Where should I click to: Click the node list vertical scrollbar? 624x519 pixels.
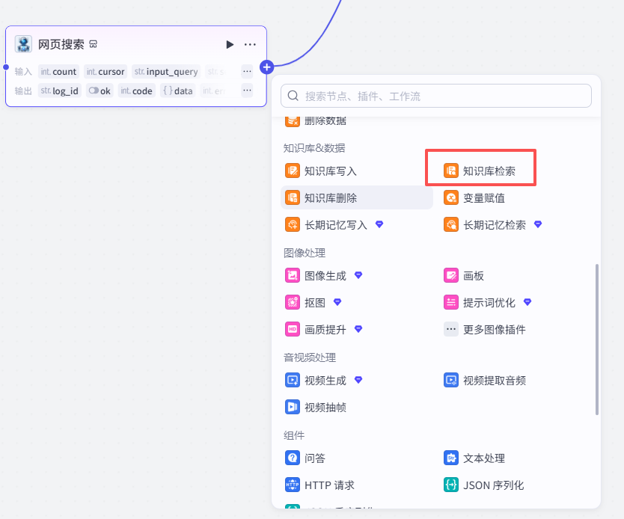tap(596, 338)
